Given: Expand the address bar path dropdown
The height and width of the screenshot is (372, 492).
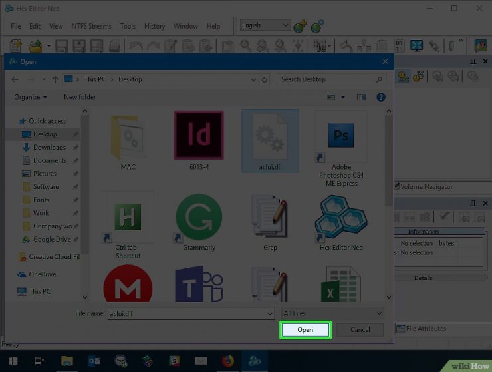Looking at the screenshot, I should click(253, 79).
